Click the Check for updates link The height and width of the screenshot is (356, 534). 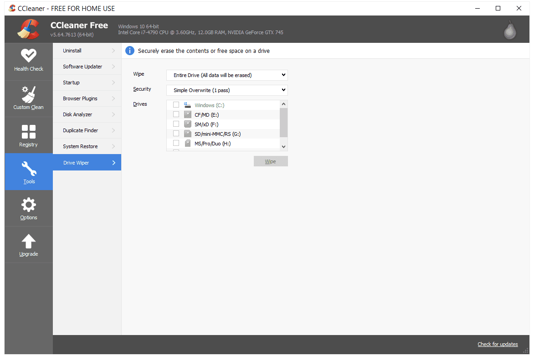tap(498, 344)
